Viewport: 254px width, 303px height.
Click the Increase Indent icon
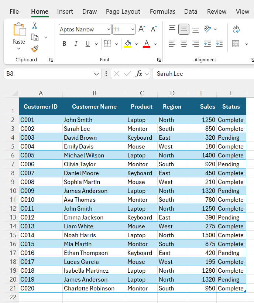pos(219,44)
